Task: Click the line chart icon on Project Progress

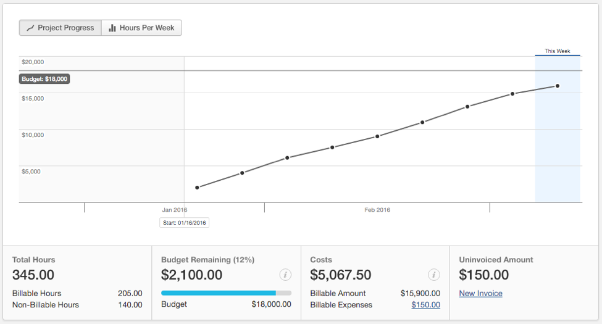Action: [x=30, y=28]
